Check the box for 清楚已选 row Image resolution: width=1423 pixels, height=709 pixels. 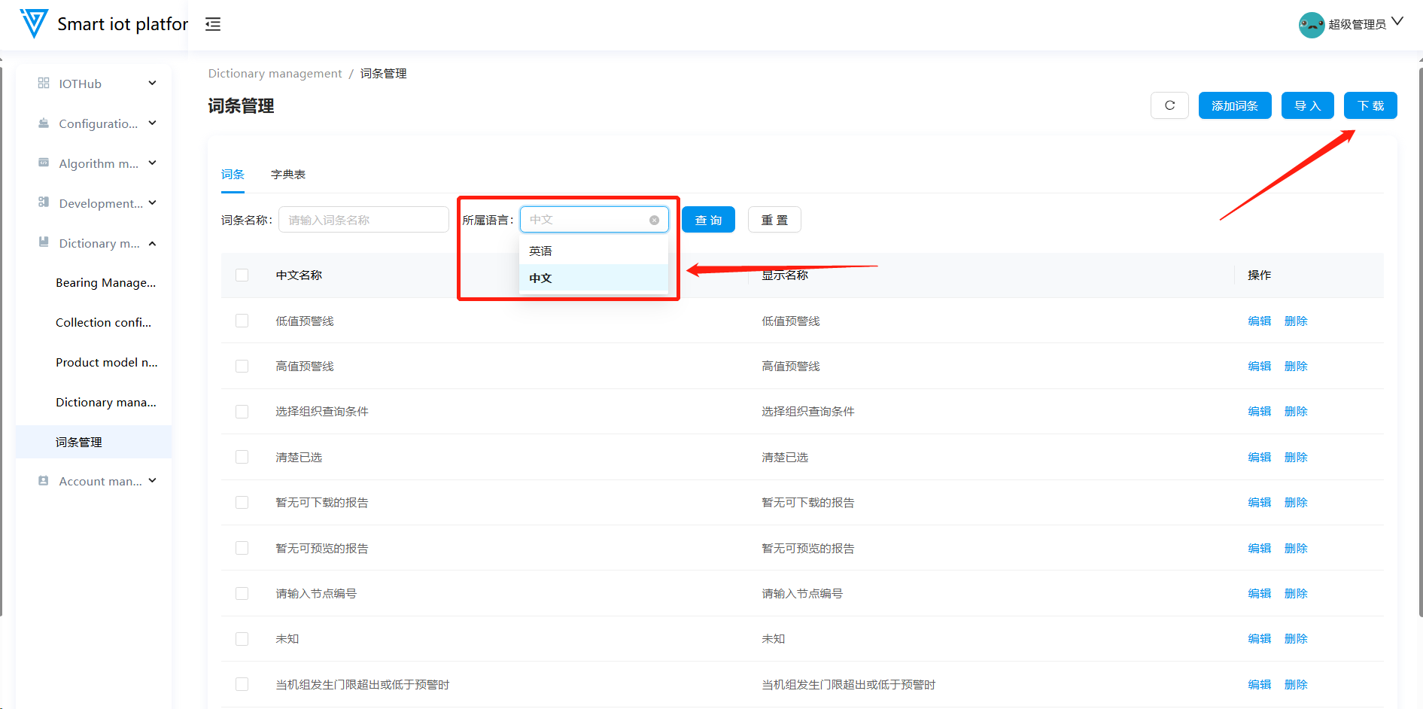click(242, 457)
